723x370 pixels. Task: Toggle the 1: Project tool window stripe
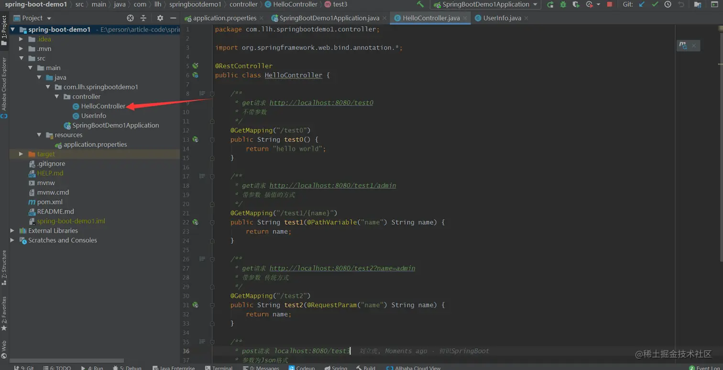coord(4,30)
